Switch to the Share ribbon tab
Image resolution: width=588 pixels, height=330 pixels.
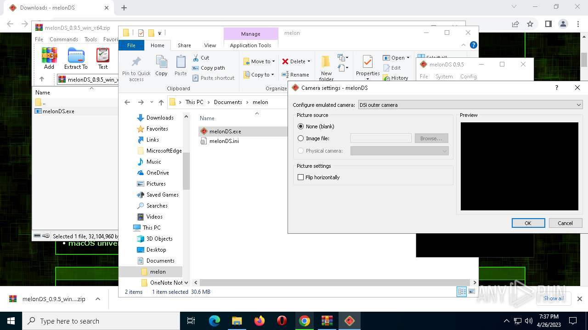(x=184, y=45)
